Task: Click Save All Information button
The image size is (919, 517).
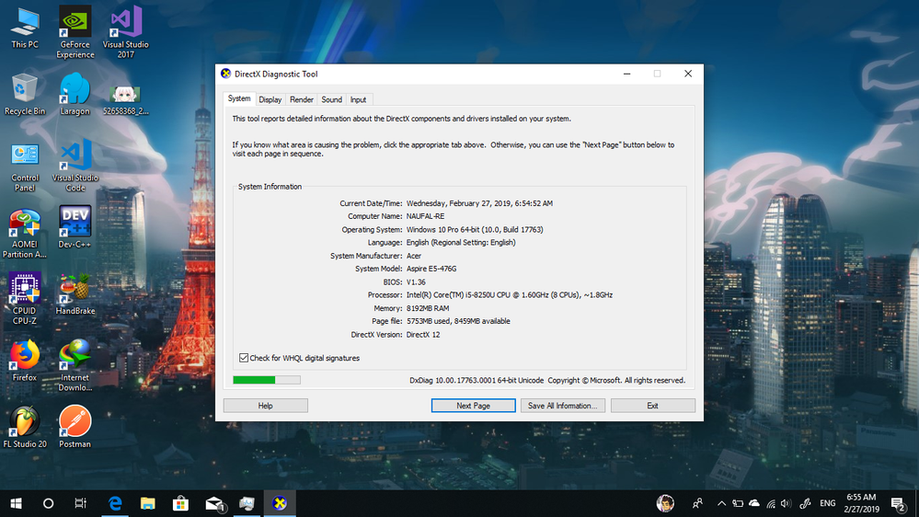Action: coord(563,406)
